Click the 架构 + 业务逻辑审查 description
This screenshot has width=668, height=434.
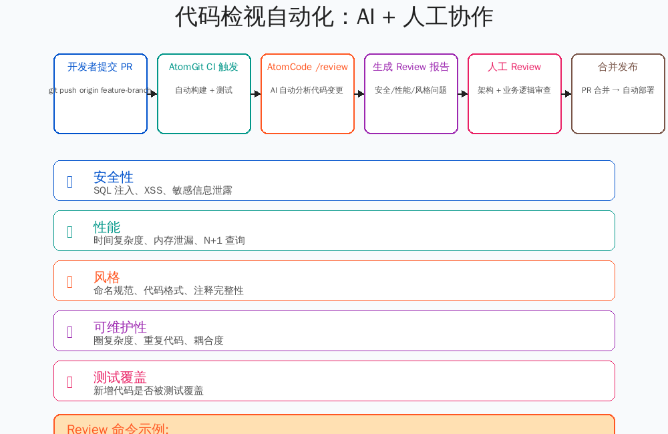point(514,90)
